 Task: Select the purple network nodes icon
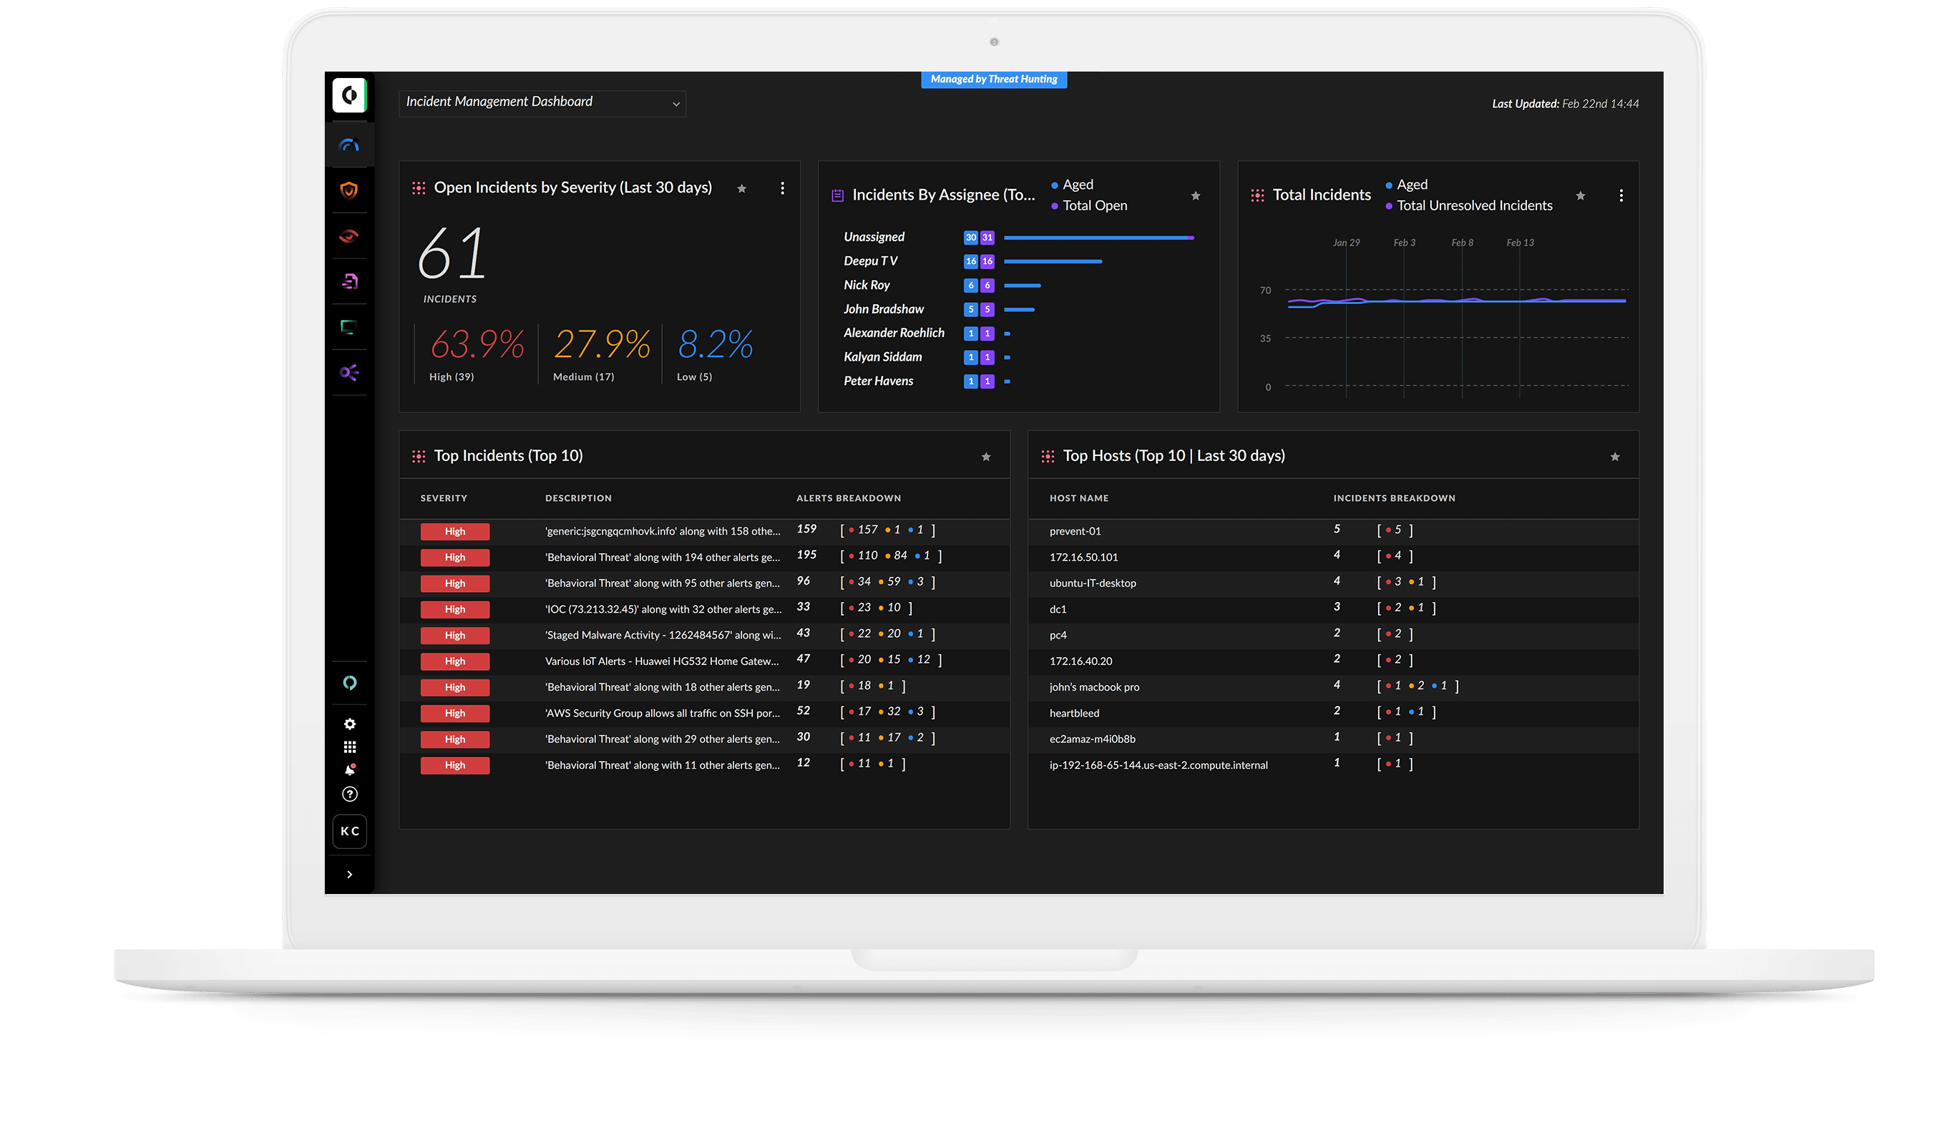click(x=349, y=373)
